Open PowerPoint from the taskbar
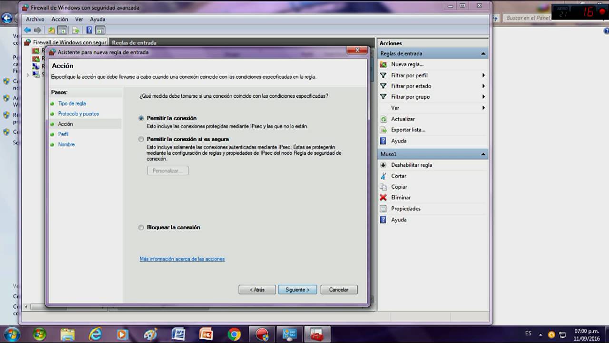The image size is (609, 343). coord(206,334)
